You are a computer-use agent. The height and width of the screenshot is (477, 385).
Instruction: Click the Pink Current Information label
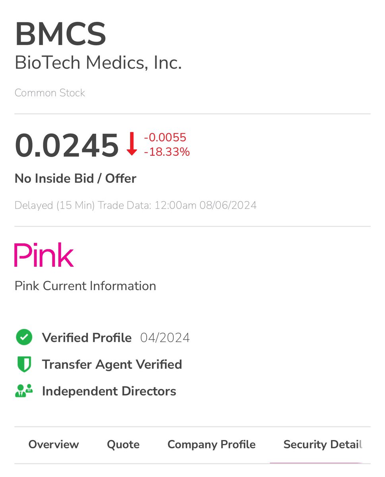click(x=85, y=286)
